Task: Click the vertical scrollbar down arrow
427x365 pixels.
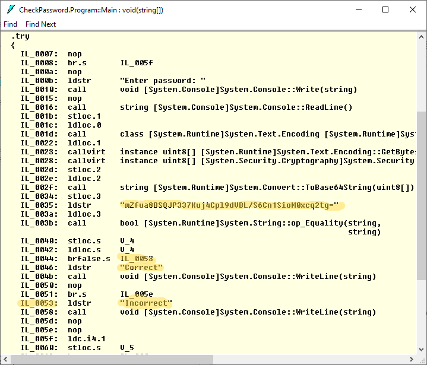Action: click(421, 349)
